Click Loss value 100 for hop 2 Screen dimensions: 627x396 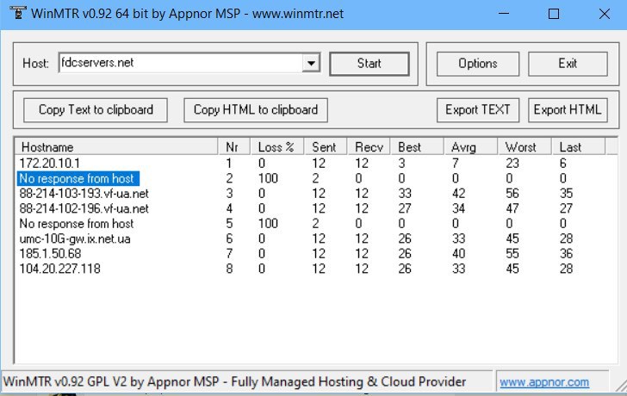[x=268, y=178]
